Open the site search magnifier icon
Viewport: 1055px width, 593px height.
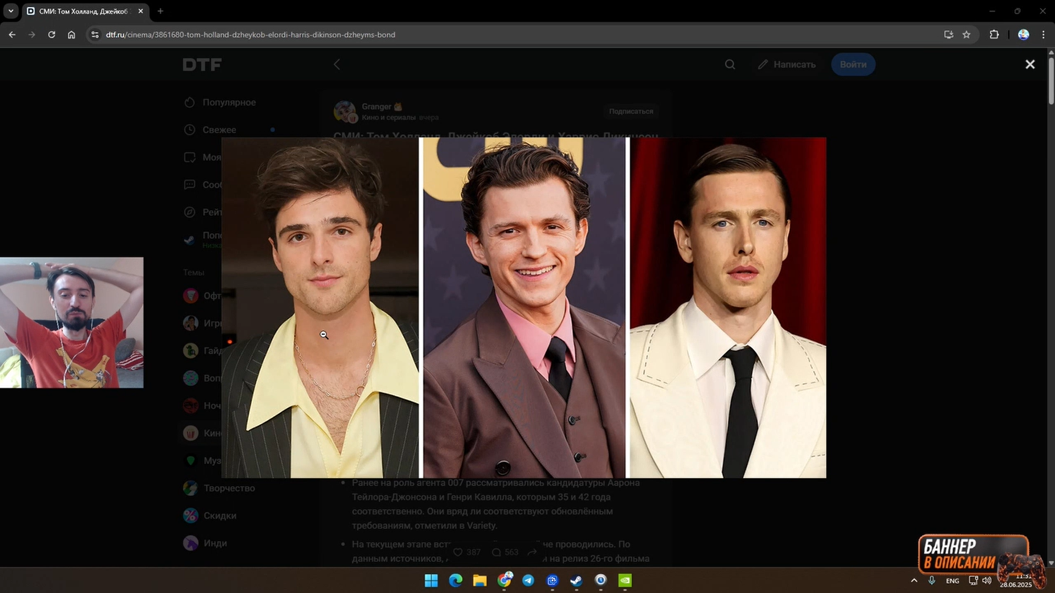(x=730, y=64)
